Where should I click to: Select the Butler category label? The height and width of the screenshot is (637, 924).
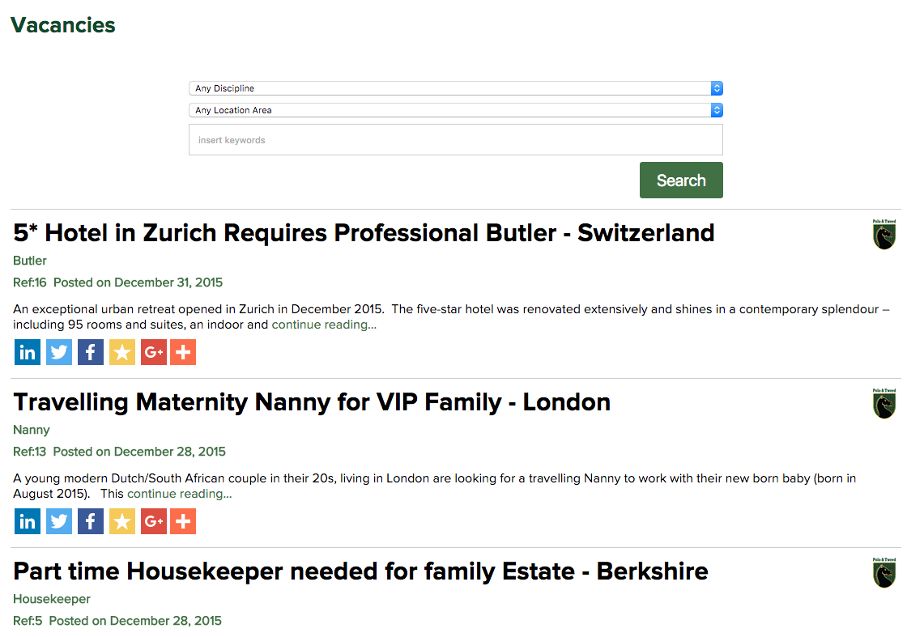29,261
